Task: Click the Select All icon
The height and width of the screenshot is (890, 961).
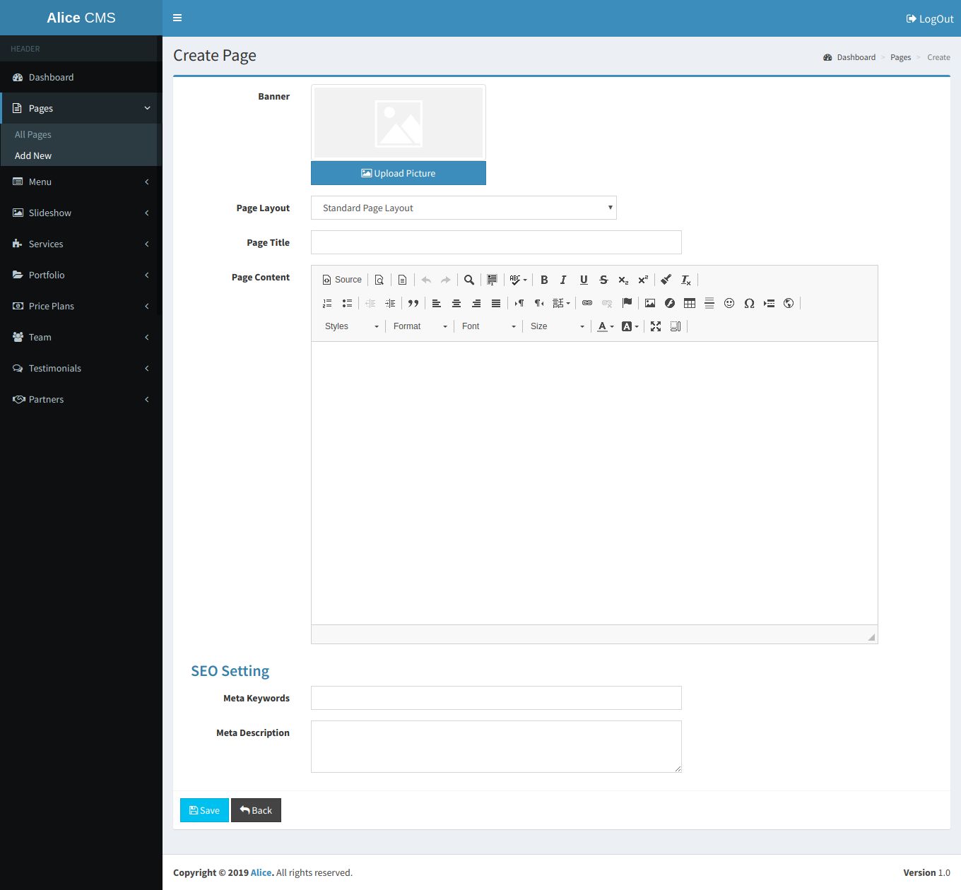Action: point(493,280)
